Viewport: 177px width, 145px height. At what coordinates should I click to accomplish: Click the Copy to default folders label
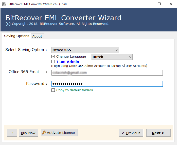pyautogui.click(x=75, y=90)
